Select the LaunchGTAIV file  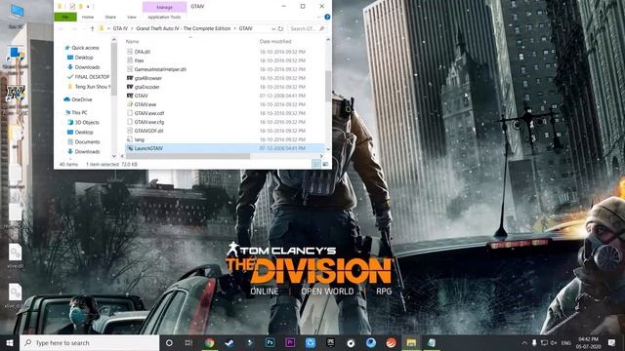[225, 148]
